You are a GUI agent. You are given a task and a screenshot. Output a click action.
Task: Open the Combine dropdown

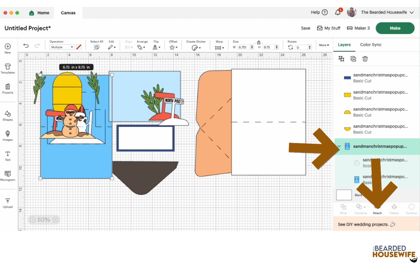click(x=361, y=207)
